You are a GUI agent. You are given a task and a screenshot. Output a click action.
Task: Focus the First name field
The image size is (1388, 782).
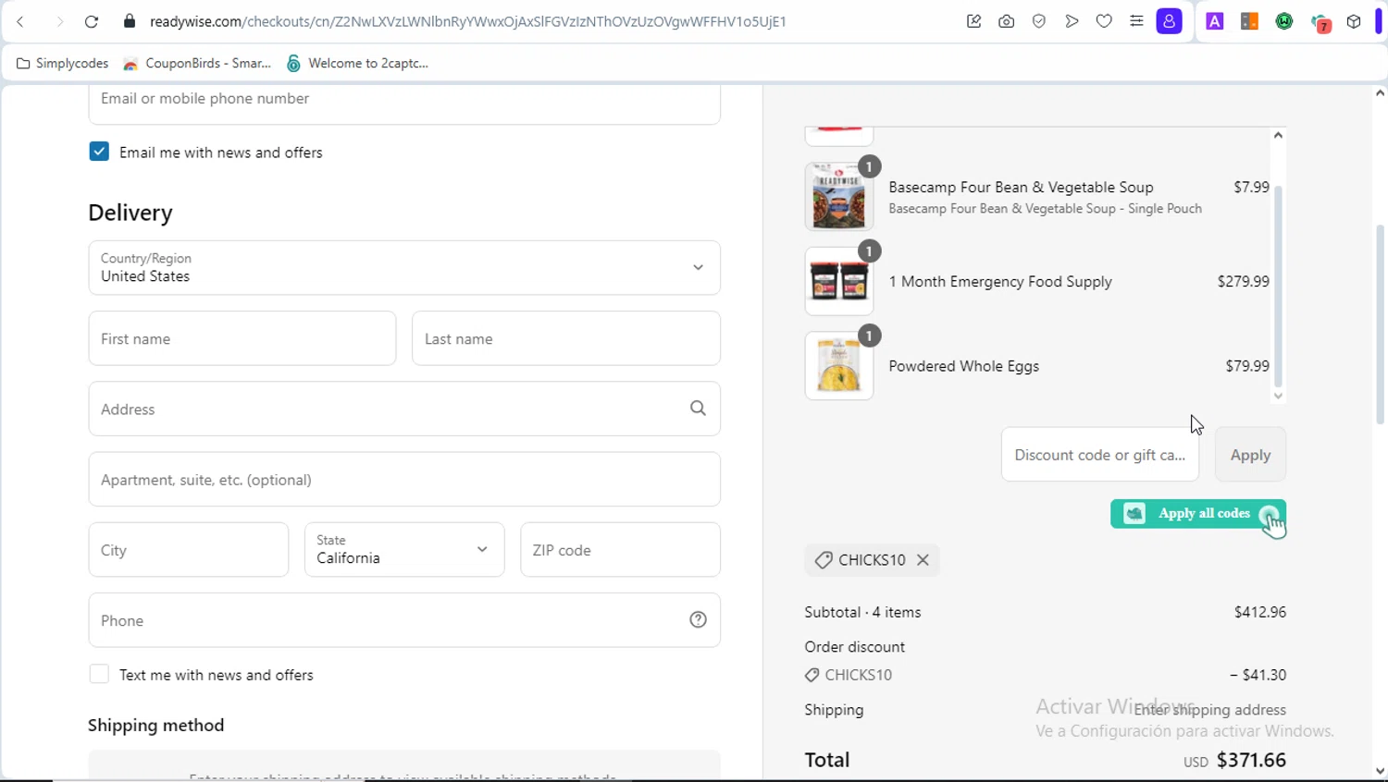click(x=242, y=338)
